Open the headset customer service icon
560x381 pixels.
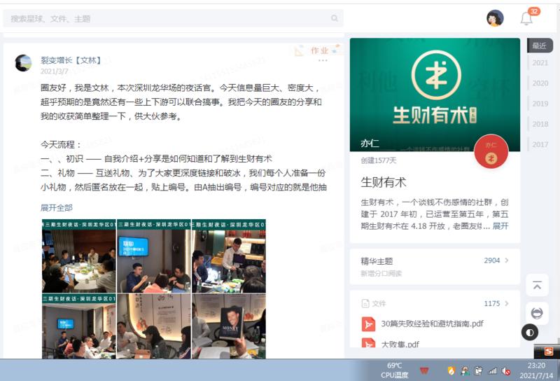[x=537, y=313]
